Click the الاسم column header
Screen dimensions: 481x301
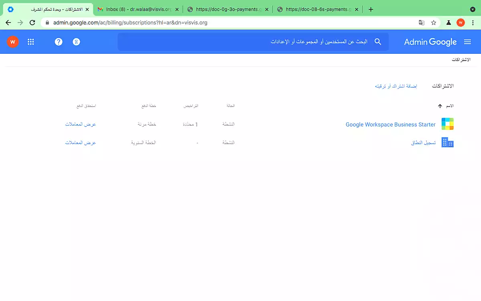[450, 106]
